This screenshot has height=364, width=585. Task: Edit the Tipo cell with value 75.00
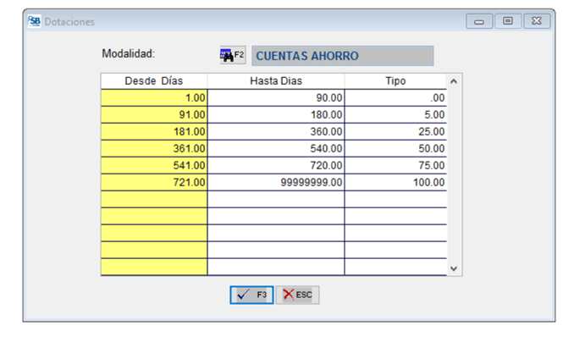pyautogui.click(x=395, y=165)
